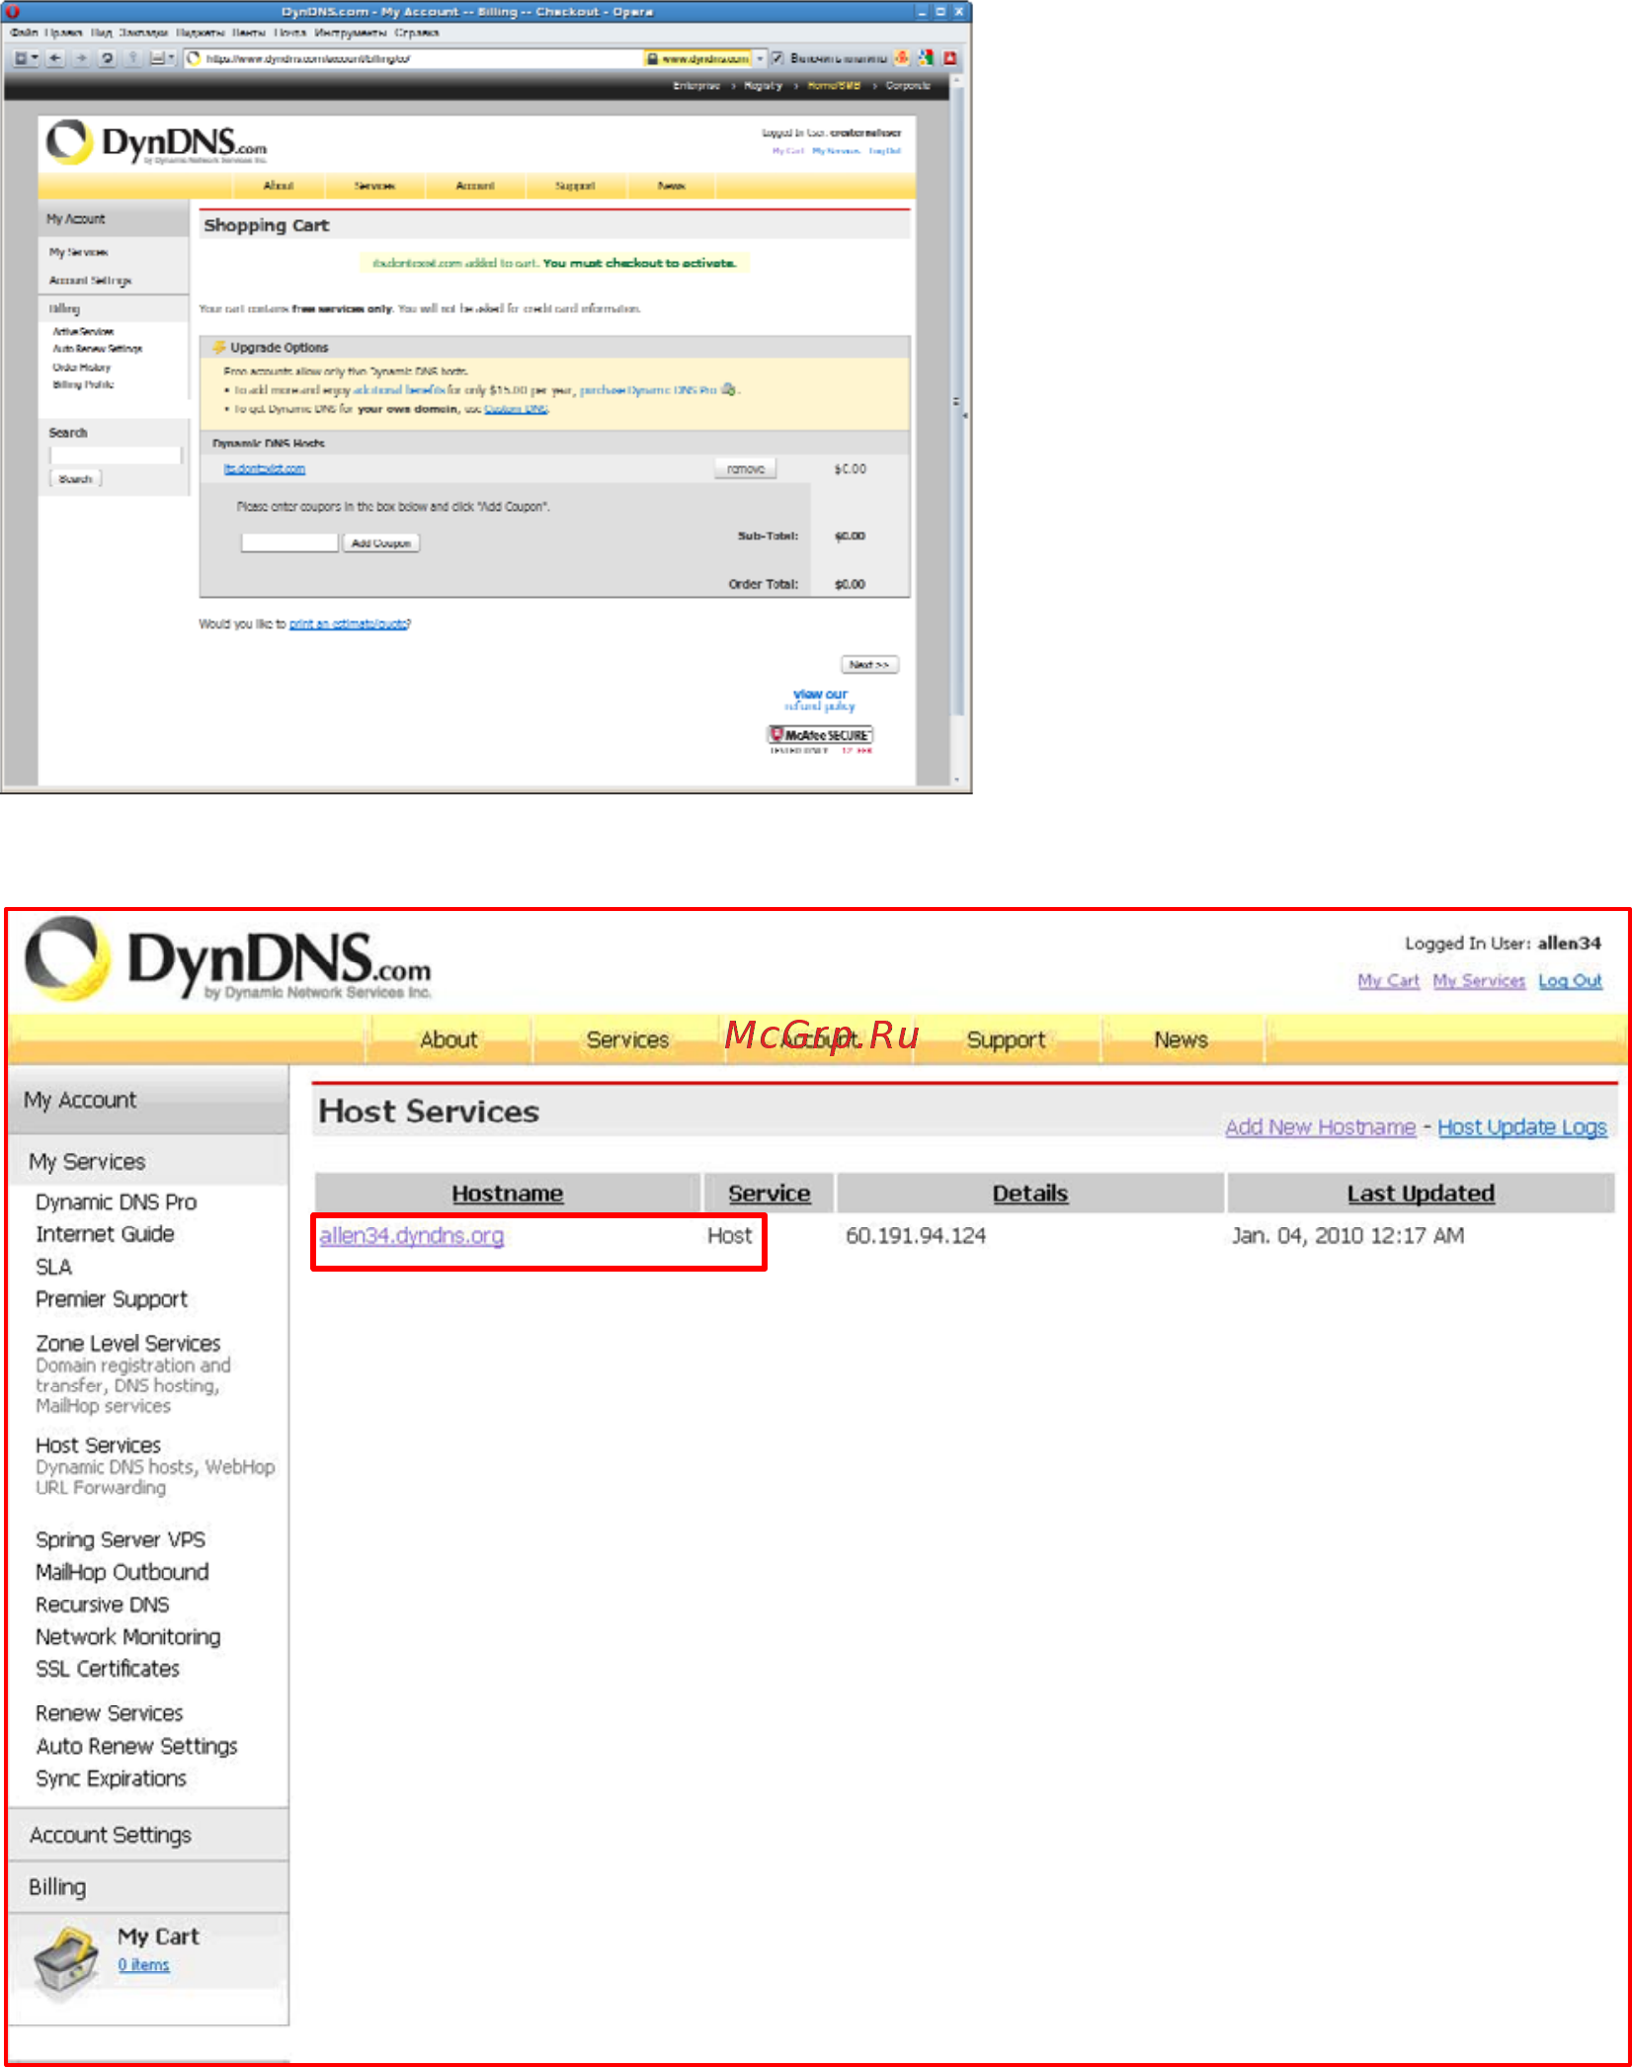Open the panel icon's dropdown arrow
Screen dimensions: 1632x2067
36,58
